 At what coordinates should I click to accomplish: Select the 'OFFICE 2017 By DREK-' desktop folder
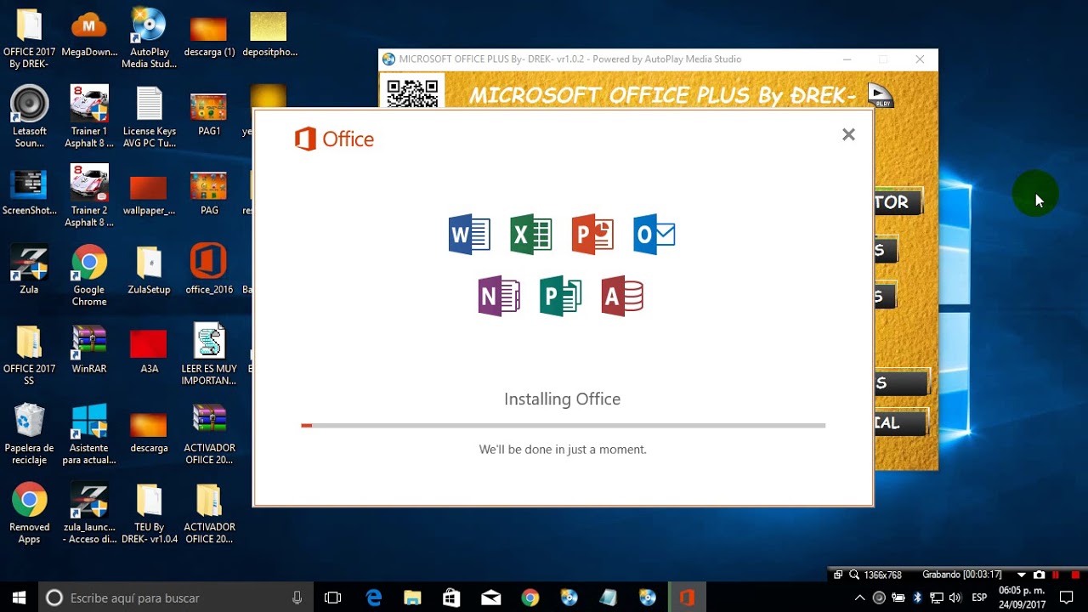click(29, 39)
